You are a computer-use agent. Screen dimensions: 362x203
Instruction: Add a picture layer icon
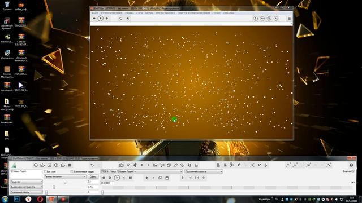coord(156,165)
